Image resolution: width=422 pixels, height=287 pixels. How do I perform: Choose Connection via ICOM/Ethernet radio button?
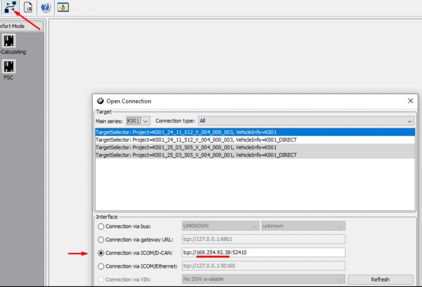pyautogui.click(x=101, y=266)
